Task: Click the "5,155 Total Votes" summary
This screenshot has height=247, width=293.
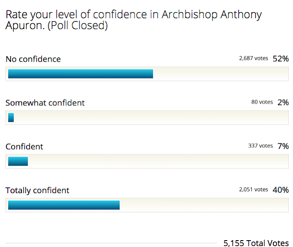Action: pos(256,243)
